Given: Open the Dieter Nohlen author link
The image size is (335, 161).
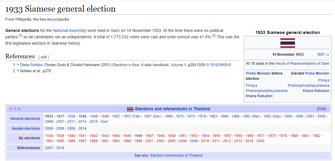Looking at the screenshot, I should click(x=31, y=65).
